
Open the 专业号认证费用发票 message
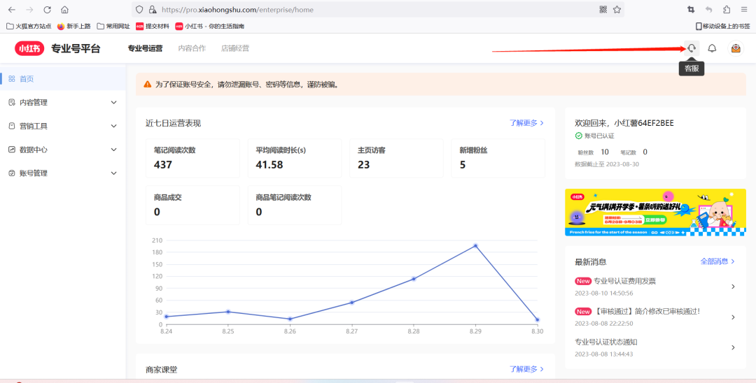coord(624,281)
